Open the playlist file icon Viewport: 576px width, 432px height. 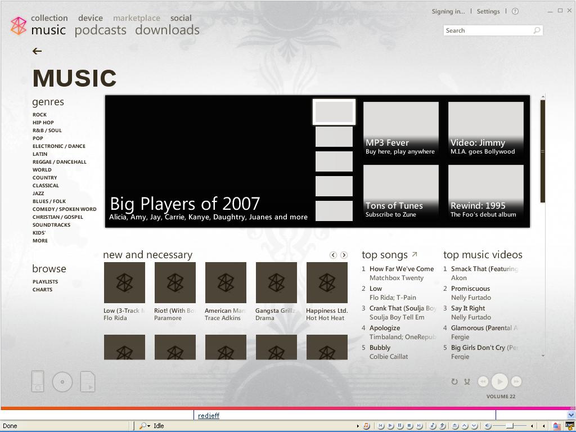point(87,382)
